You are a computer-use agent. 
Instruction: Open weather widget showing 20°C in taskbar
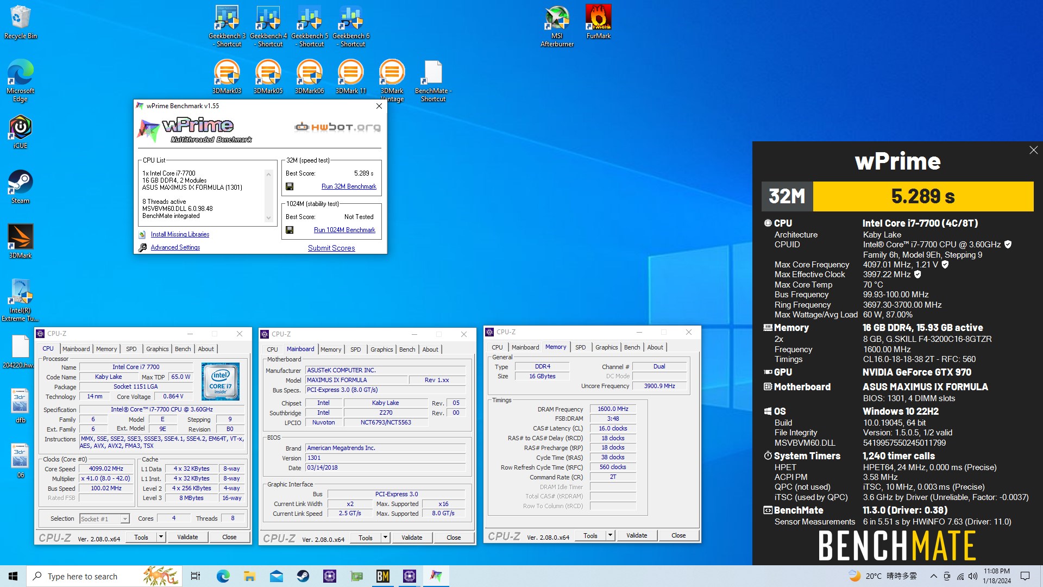(884, 576)
